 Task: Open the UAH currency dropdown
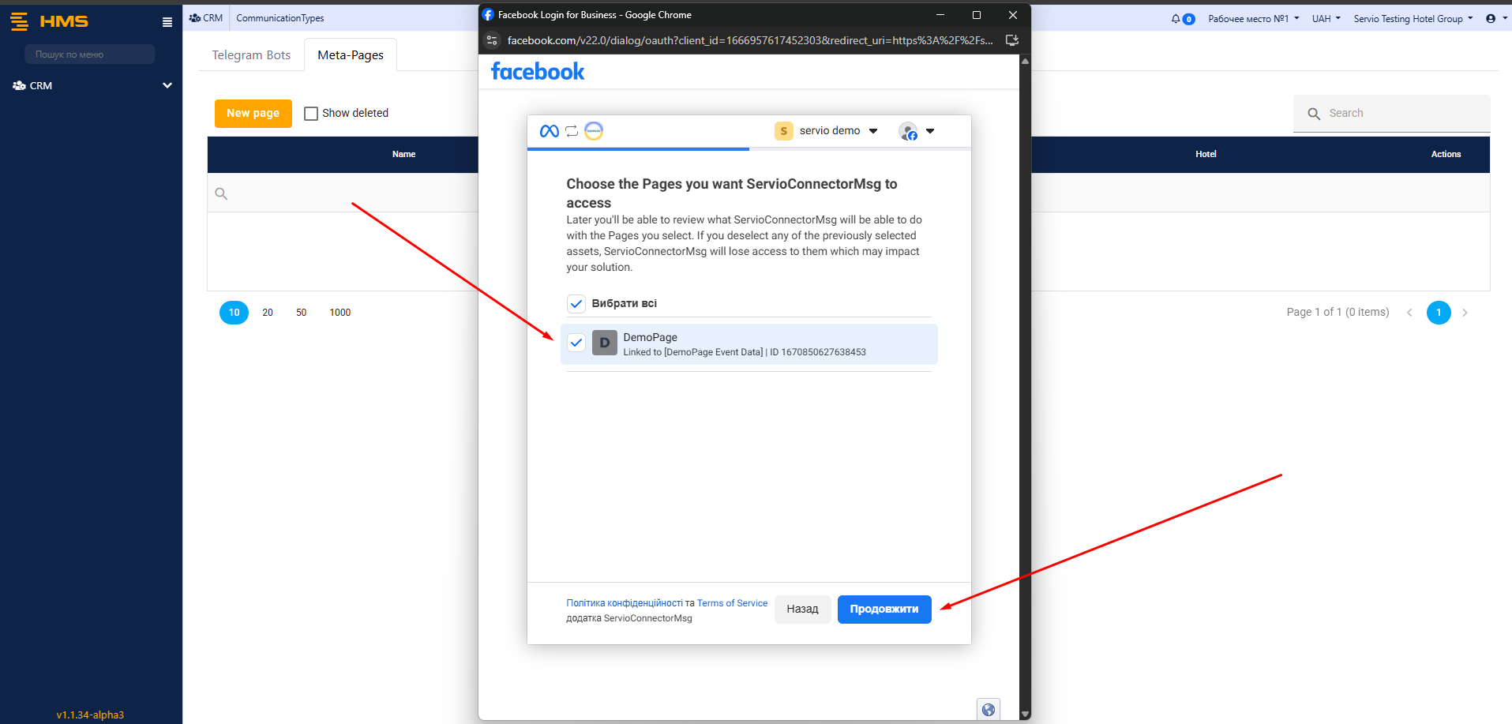(x=1326, y=19)
